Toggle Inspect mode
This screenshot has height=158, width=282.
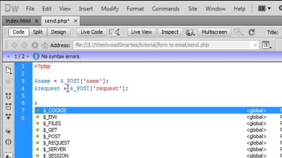(x=170, y=32)
